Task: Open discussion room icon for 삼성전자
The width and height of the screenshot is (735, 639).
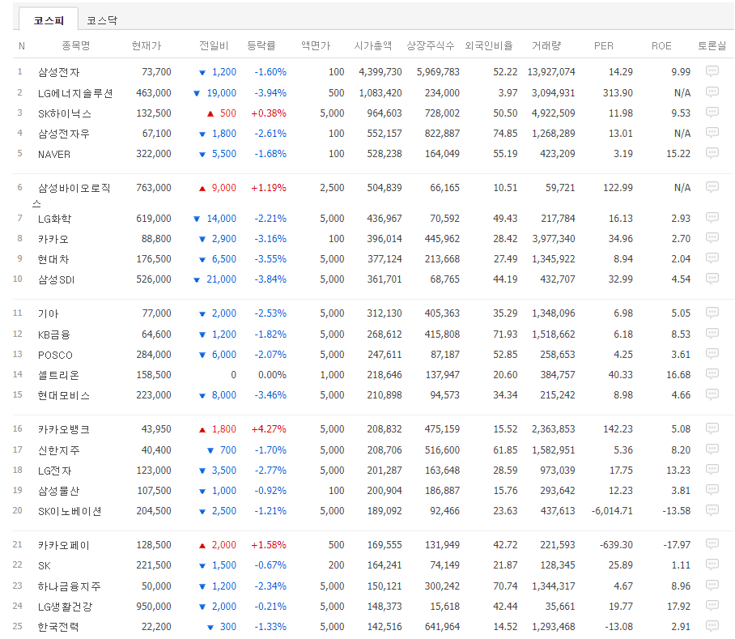Action: (712, 71)
